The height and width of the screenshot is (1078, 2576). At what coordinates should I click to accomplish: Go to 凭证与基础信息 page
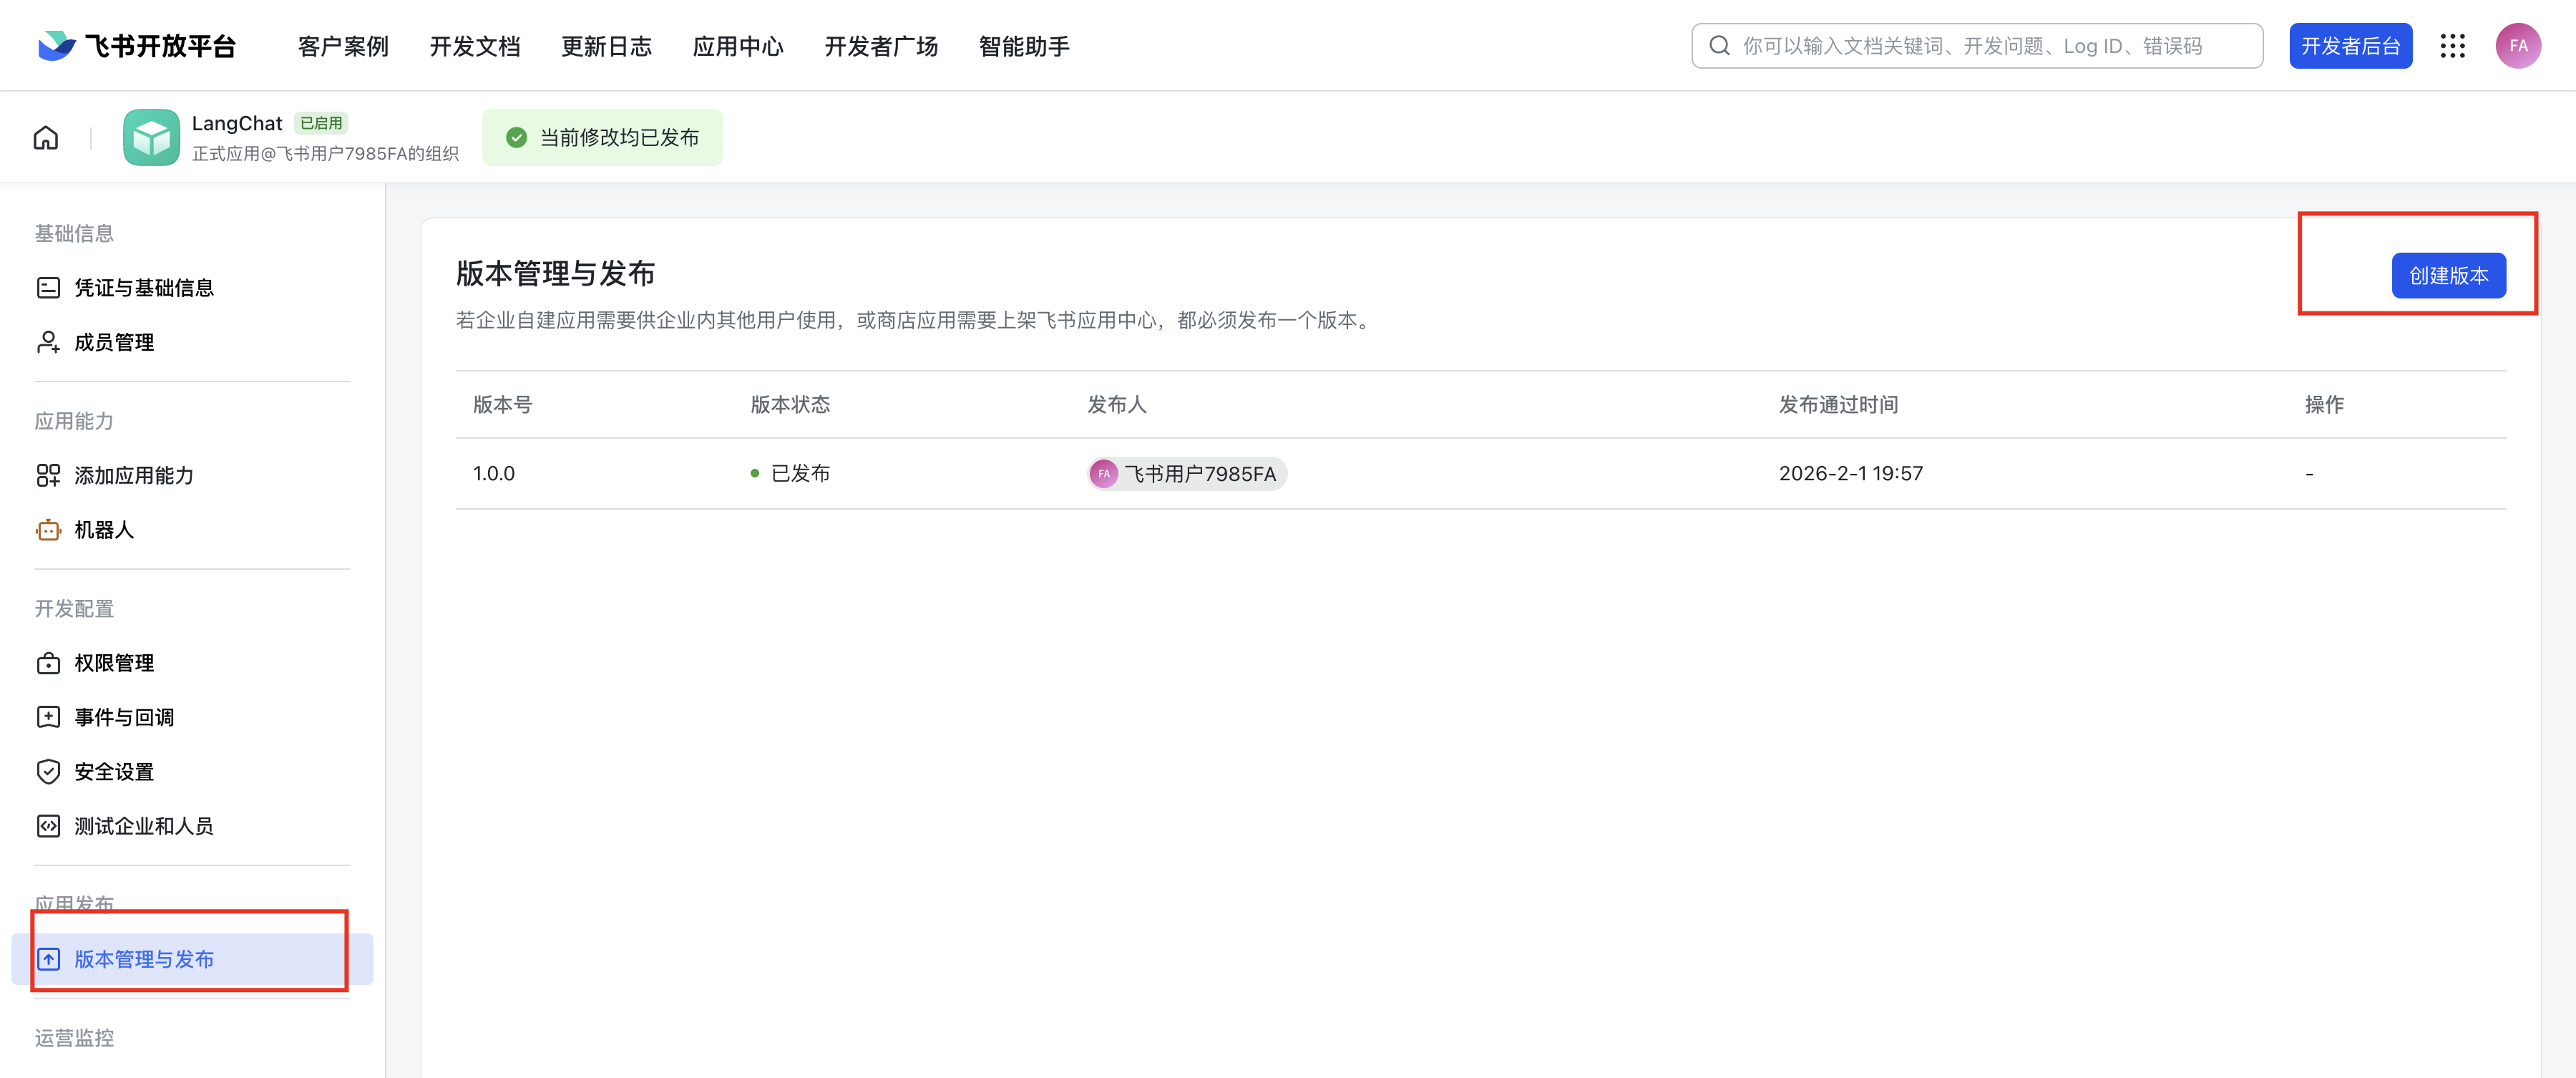143,288
